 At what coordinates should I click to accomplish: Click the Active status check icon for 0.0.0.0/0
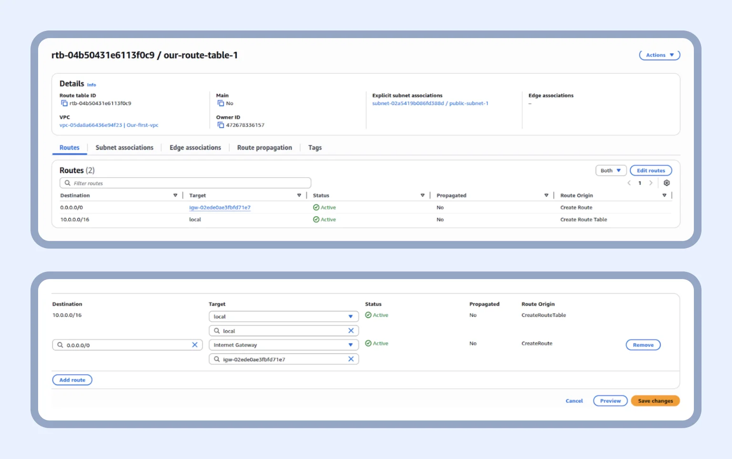[x=316, y=207]
